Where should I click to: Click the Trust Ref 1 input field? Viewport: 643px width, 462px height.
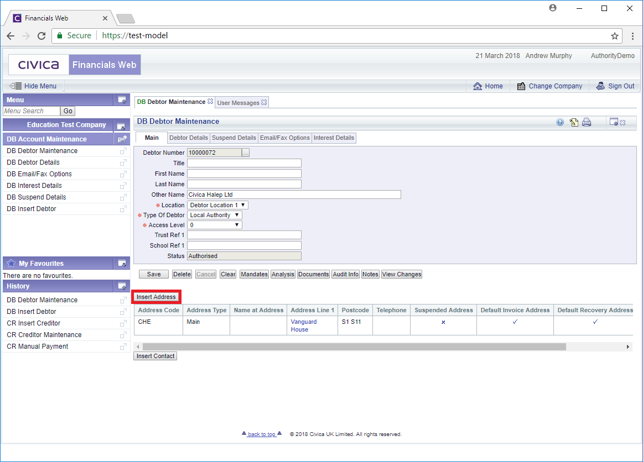(x=245, y=235)
